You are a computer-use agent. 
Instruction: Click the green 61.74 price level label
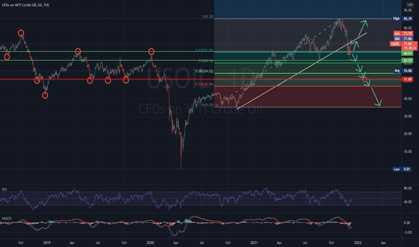click(407, 61)
